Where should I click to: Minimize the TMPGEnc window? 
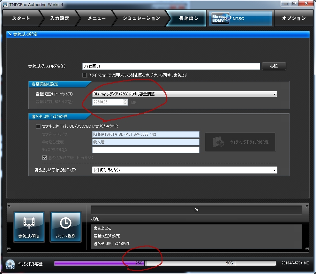(286, 4)
